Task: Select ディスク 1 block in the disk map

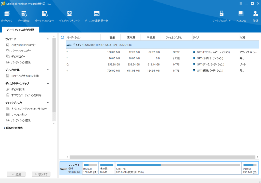Action: point(71,168)
